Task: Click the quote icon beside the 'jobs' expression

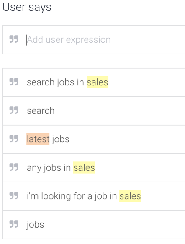Action: (14, 224)
